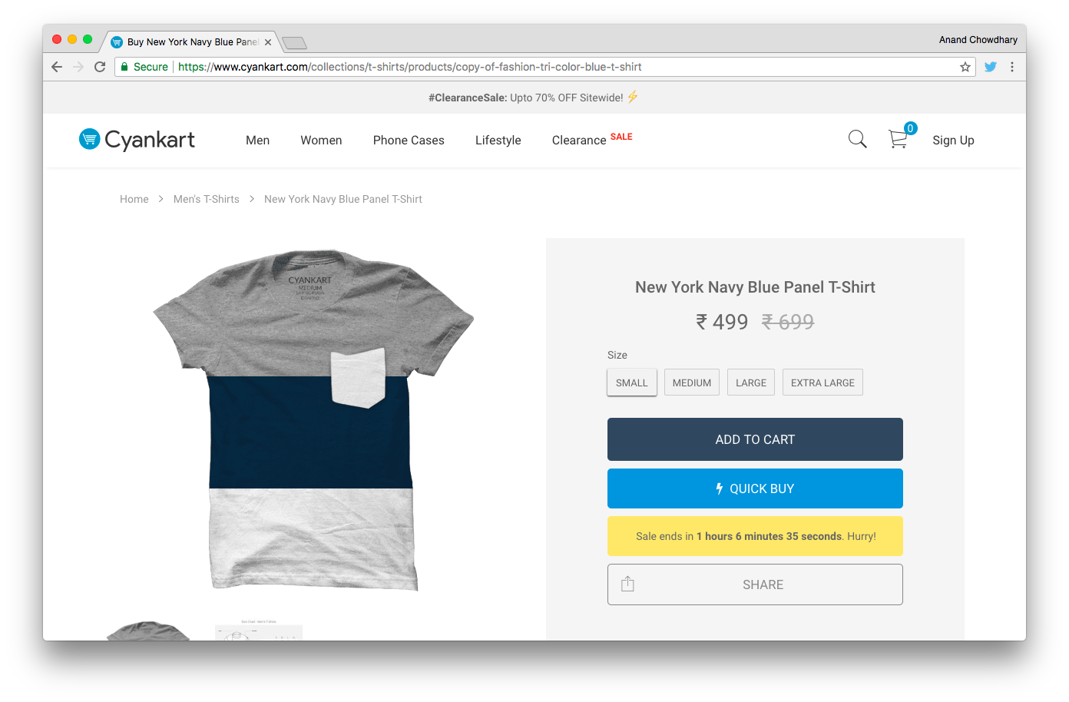
Task: Select the SMALL size option
Action: (x=632, y=382)
